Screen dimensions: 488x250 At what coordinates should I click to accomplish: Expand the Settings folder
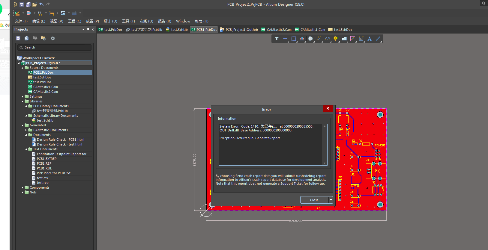(22, 97)
